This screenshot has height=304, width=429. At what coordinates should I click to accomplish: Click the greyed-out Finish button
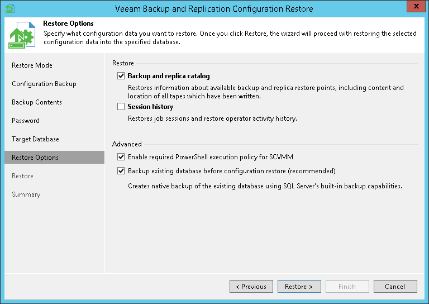point(347,287)
